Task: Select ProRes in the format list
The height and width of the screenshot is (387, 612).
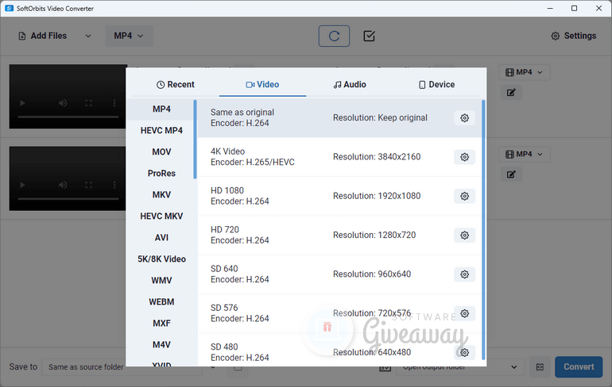Action: [x=161, y=173]
